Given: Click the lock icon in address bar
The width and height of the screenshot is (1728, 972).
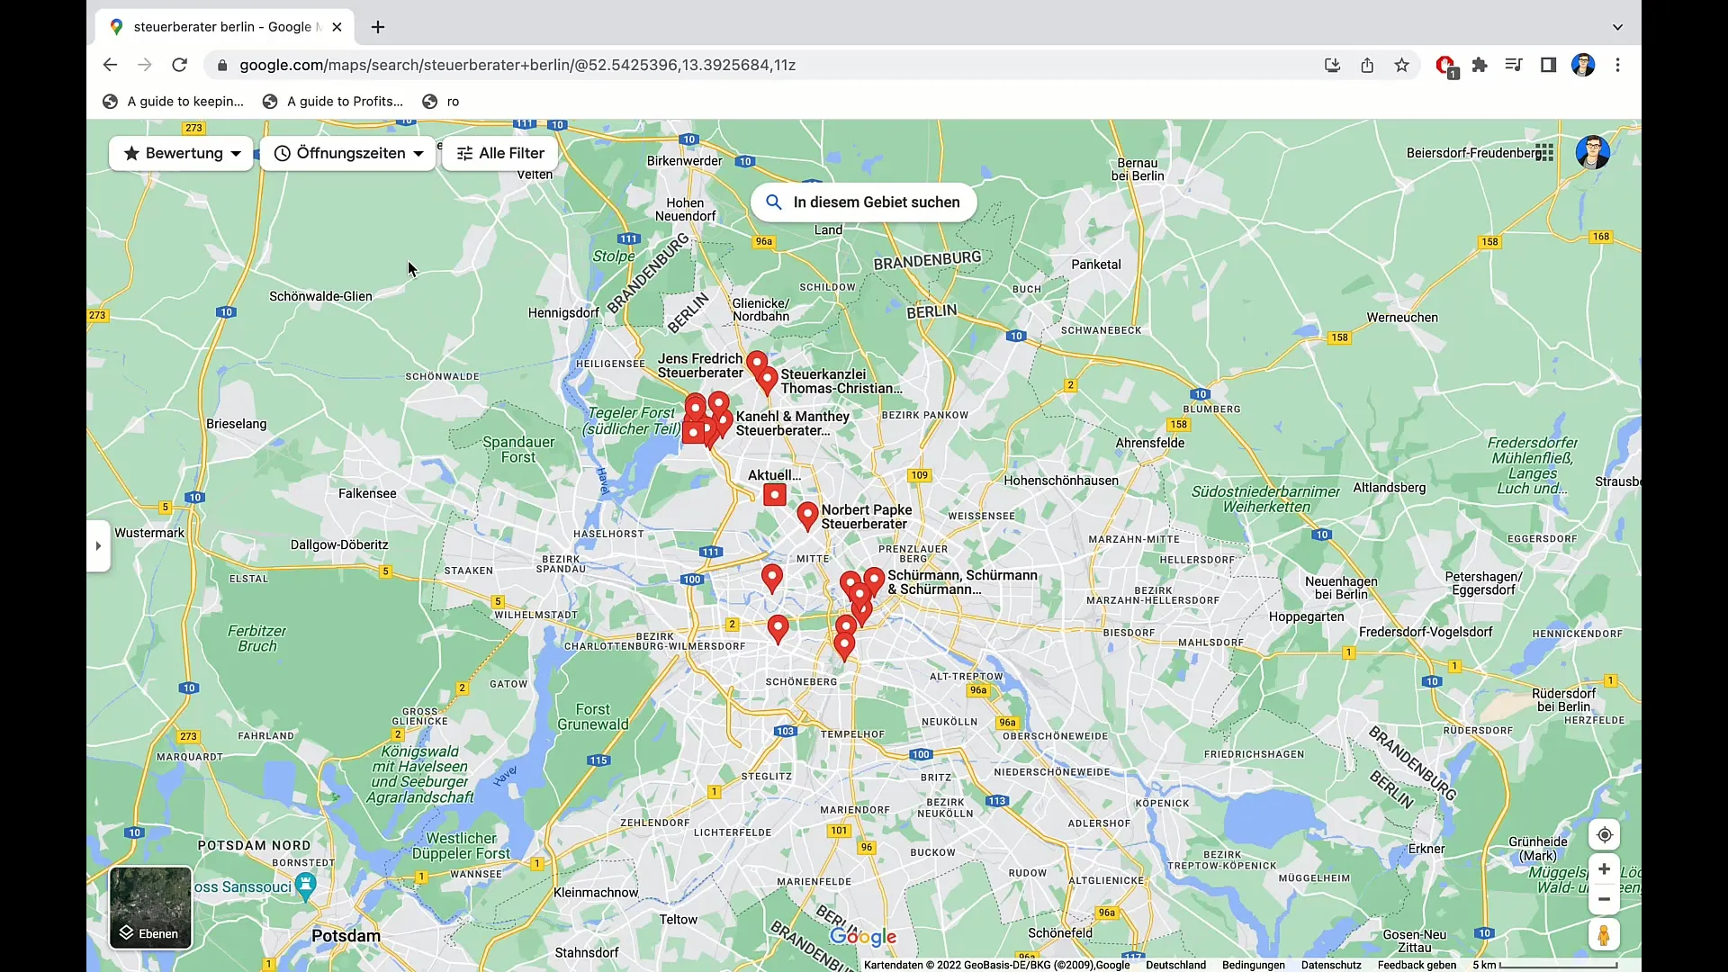Looking at the screenshot, I should 222,65.
